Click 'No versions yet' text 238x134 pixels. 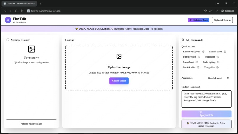tap(31, 58)
